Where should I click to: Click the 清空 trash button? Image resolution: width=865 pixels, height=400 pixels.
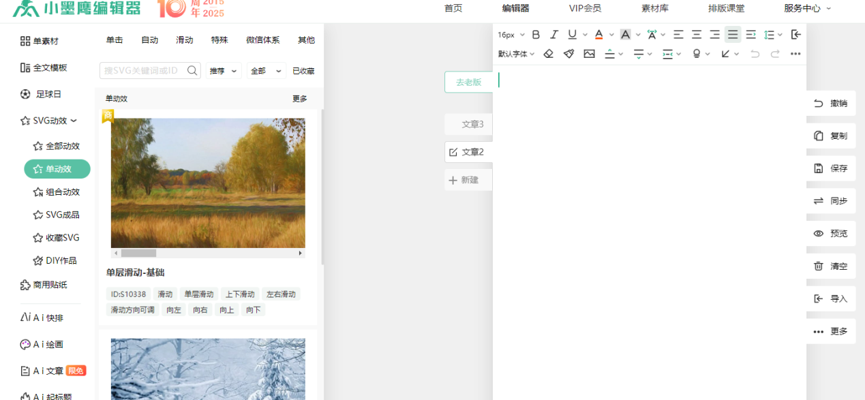[x=830, y=266]
